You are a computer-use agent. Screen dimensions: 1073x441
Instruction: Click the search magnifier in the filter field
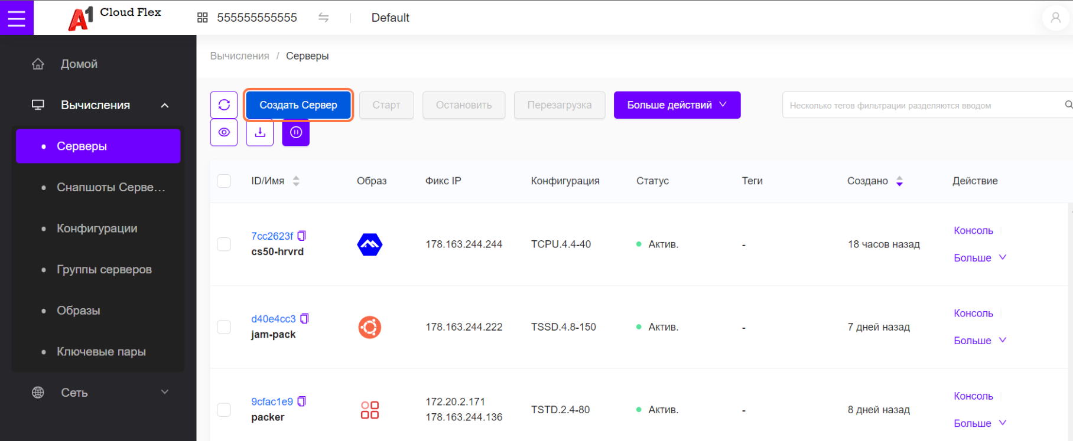(x=1068, y=105)
